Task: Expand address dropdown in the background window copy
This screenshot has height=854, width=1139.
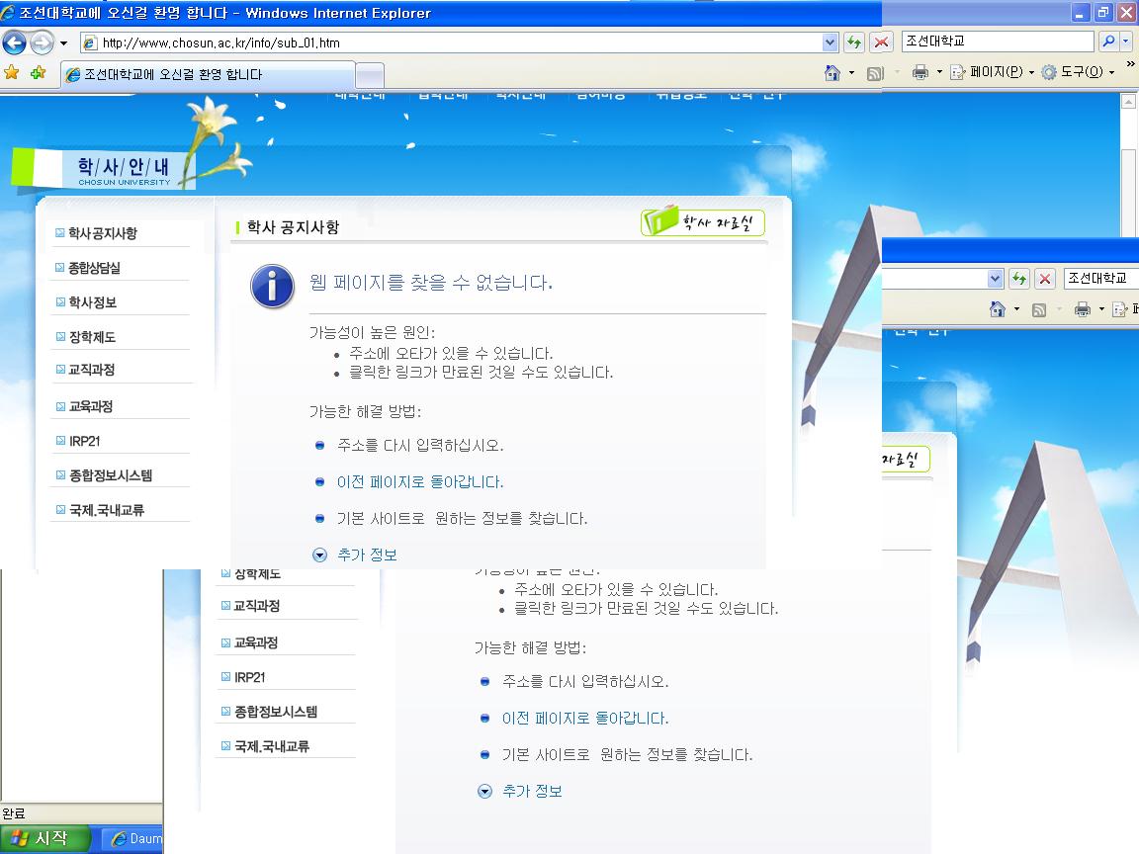Action: tap(996, 279)
